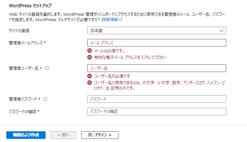Click the error icon beside the allowed characters message
Viewport: 247px width, 142px height.
[90, 83]
